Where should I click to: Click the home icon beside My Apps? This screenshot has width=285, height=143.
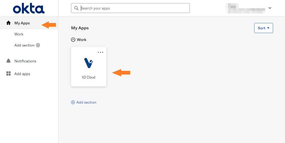(8, 23)
